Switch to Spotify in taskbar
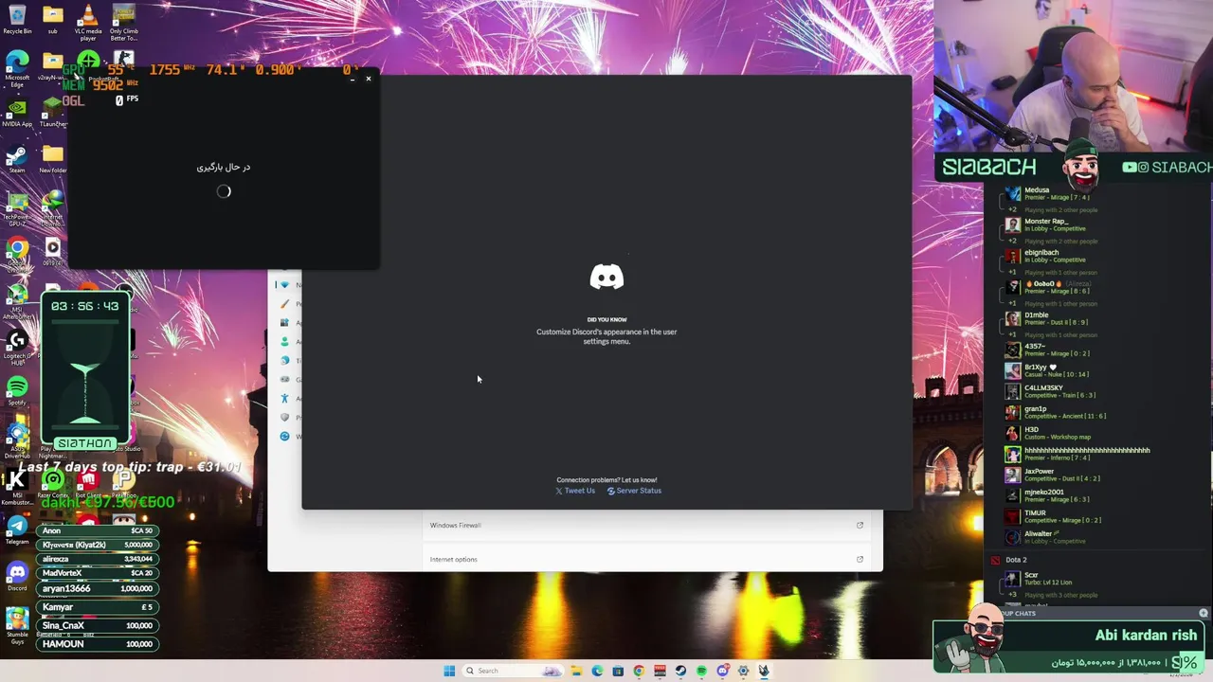Image resolution: width=1213 pixels, height=682 pixels. point(701,671)
